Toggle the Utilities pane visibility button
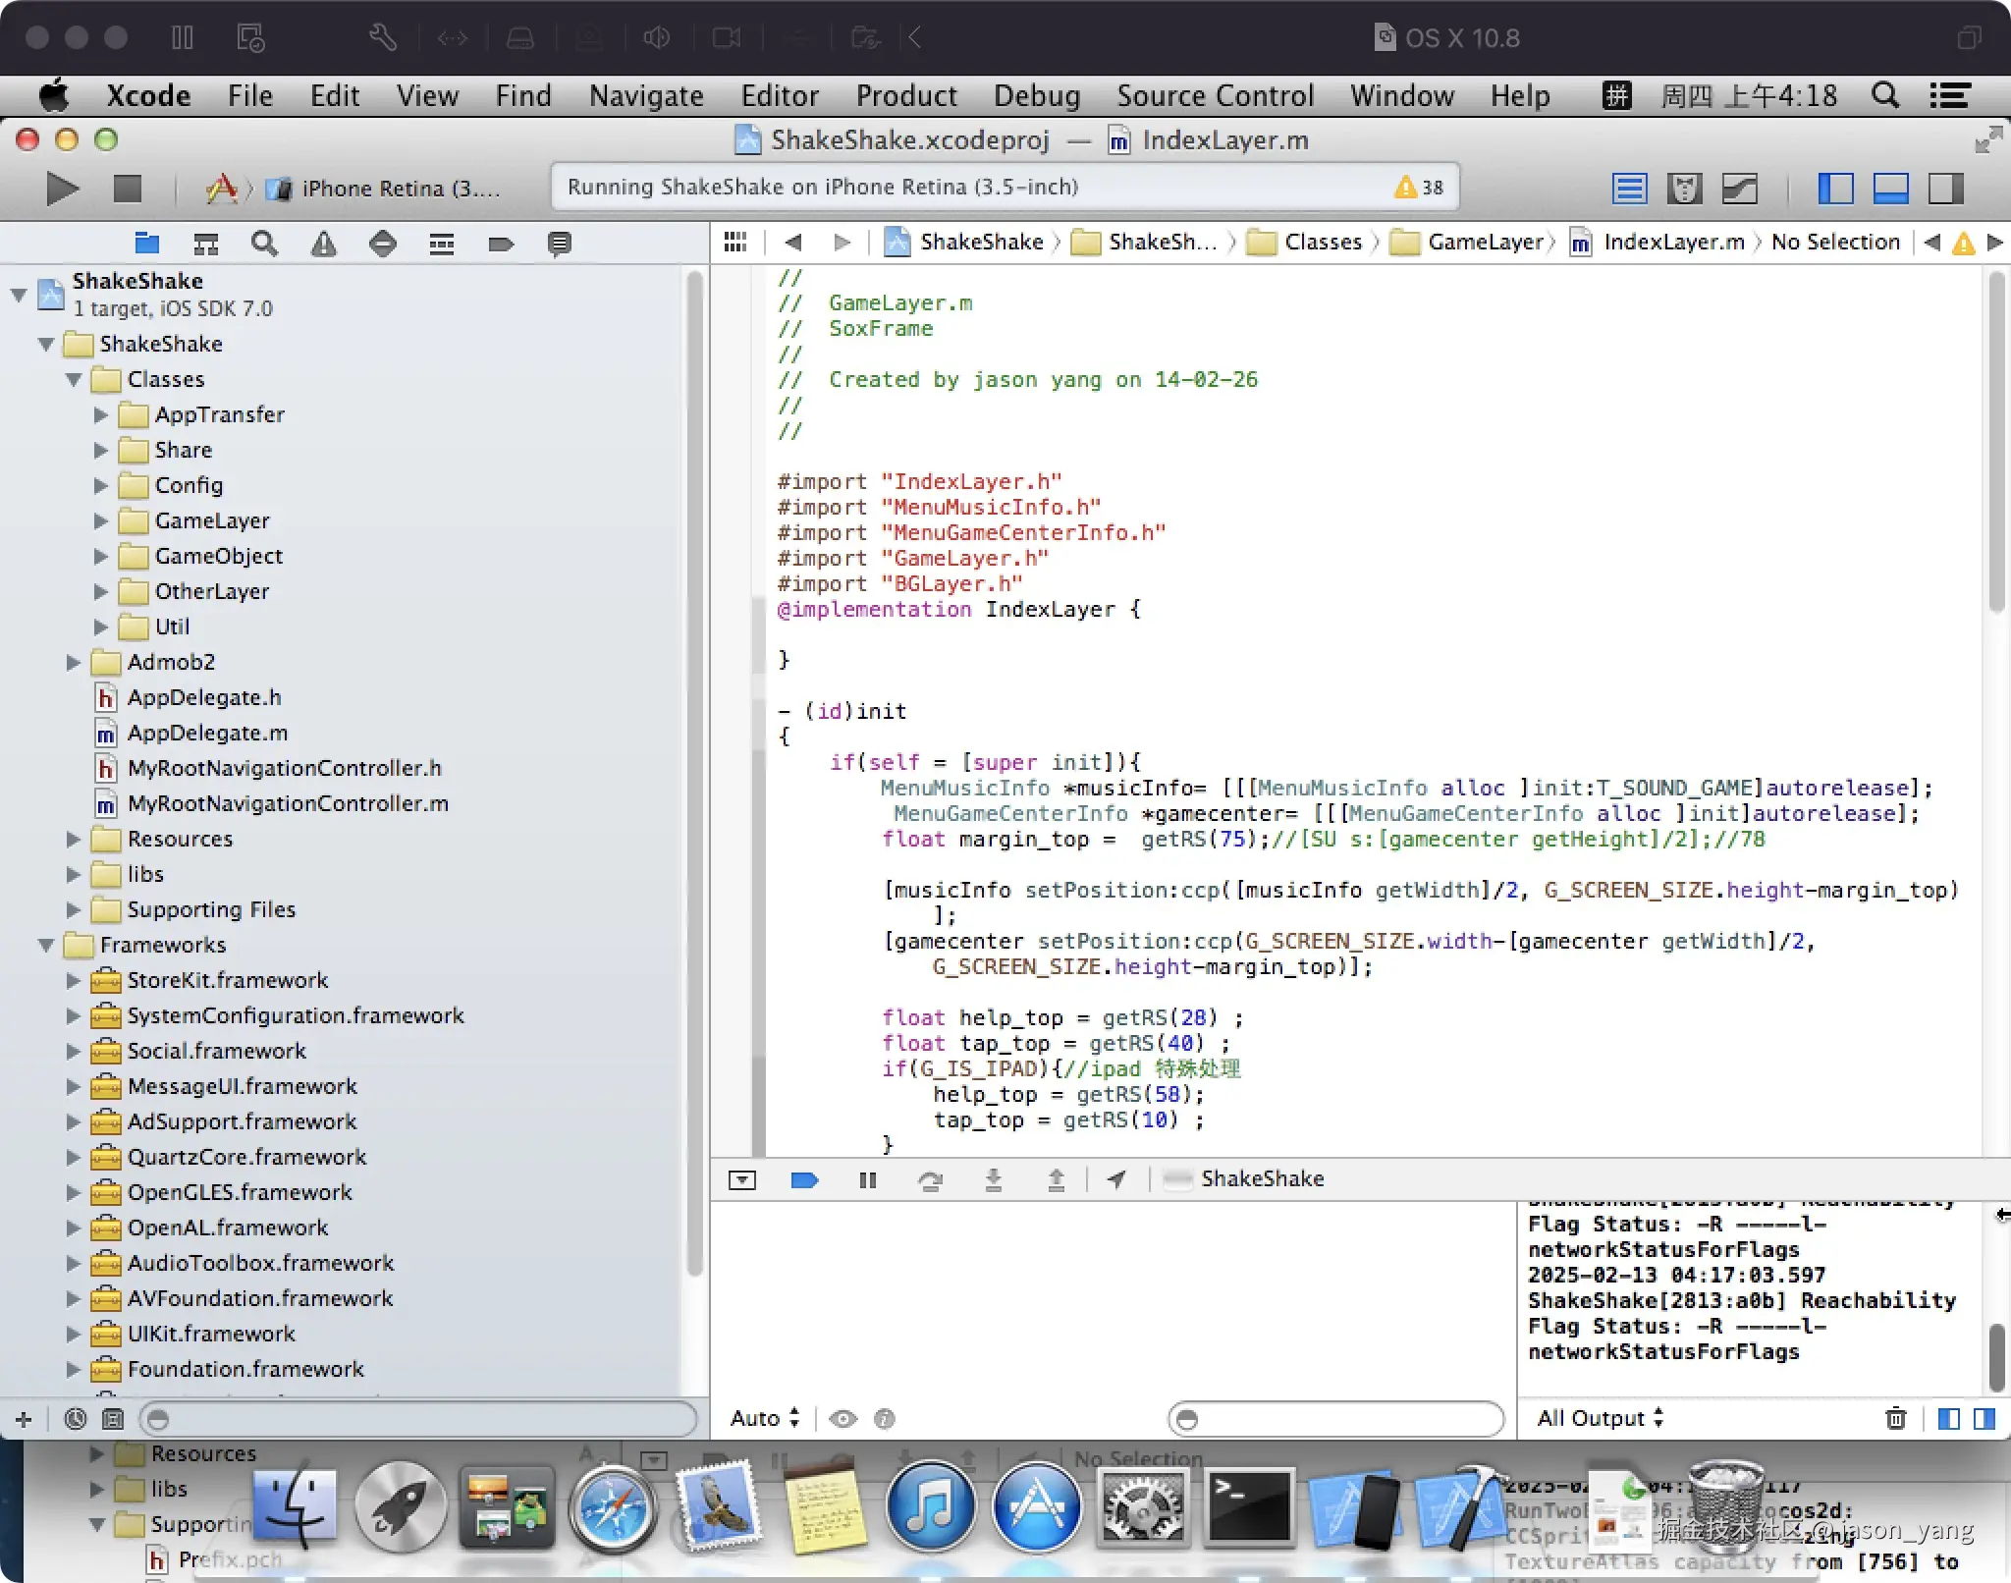The height and width of the screenshot is (1583, 2011). tap(1945, 188)
